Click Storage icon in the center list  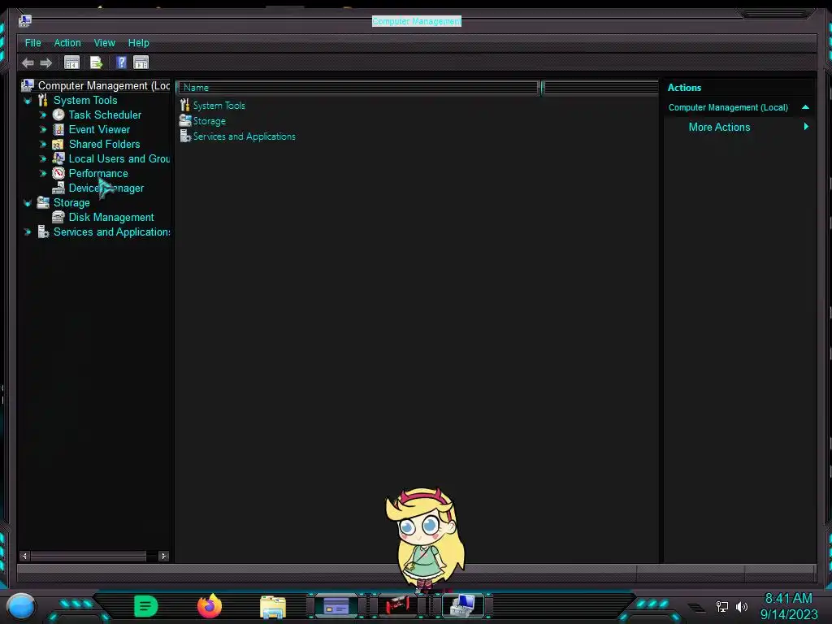point(185,120)
